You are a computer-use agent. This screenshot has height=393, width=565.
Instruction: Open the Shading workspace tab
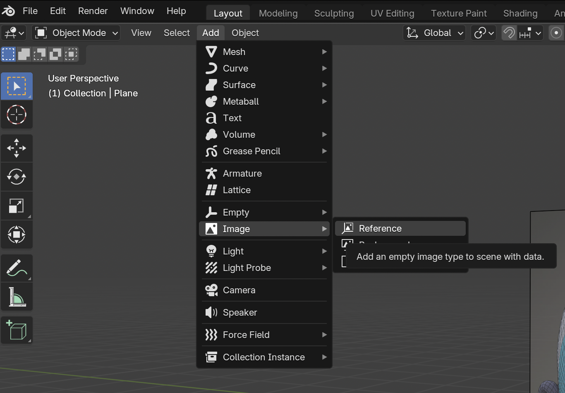(520, 14)
